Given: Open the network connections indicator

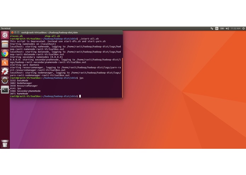Looking at the screenshot, I should 212,28.
